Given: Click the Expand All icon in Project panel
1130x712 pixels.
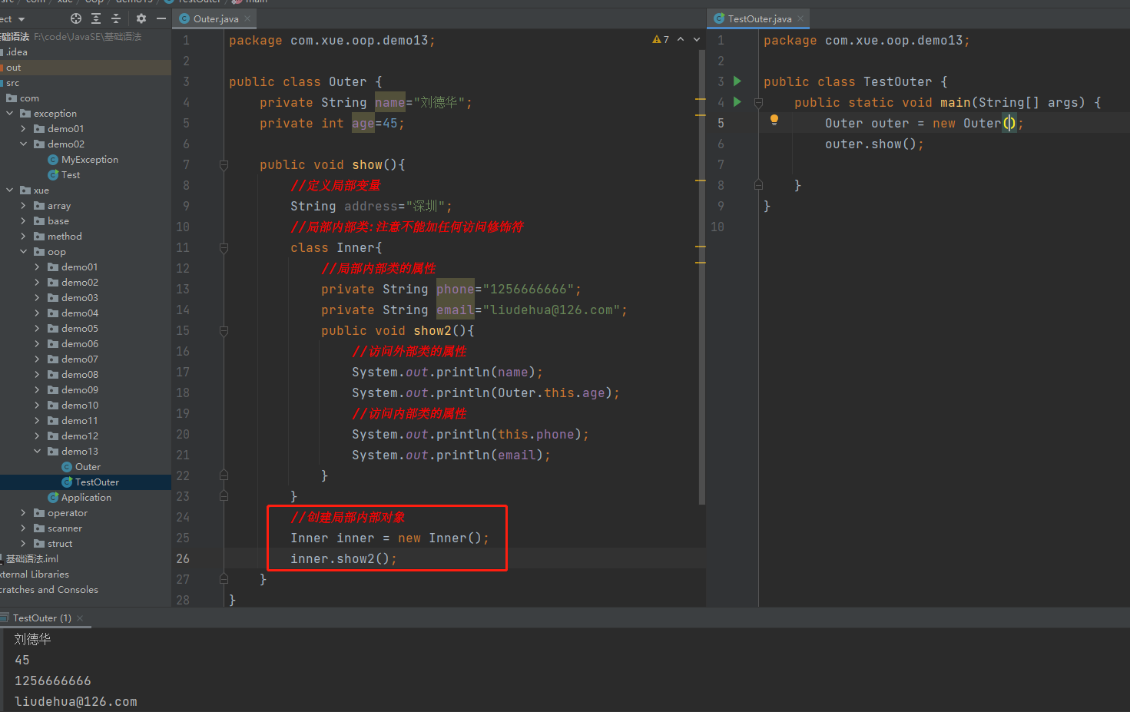Looking at the screenshot, I should 96,18.
